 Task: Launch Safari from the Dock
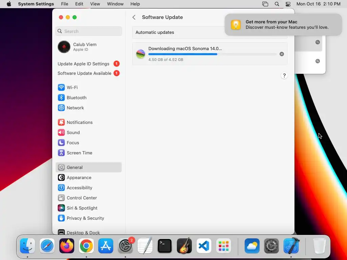click(47, 246)
